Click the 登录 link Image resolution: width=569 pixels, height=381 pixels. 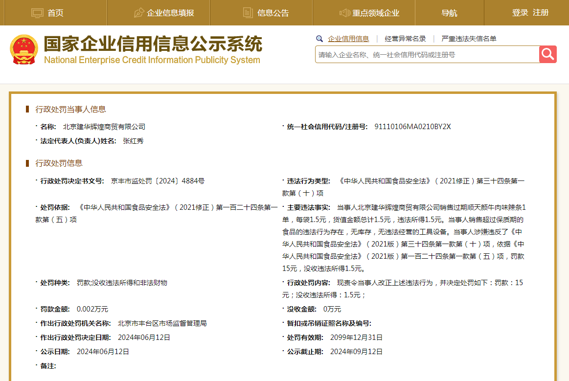pyautogui.click(x=520, y=13)
